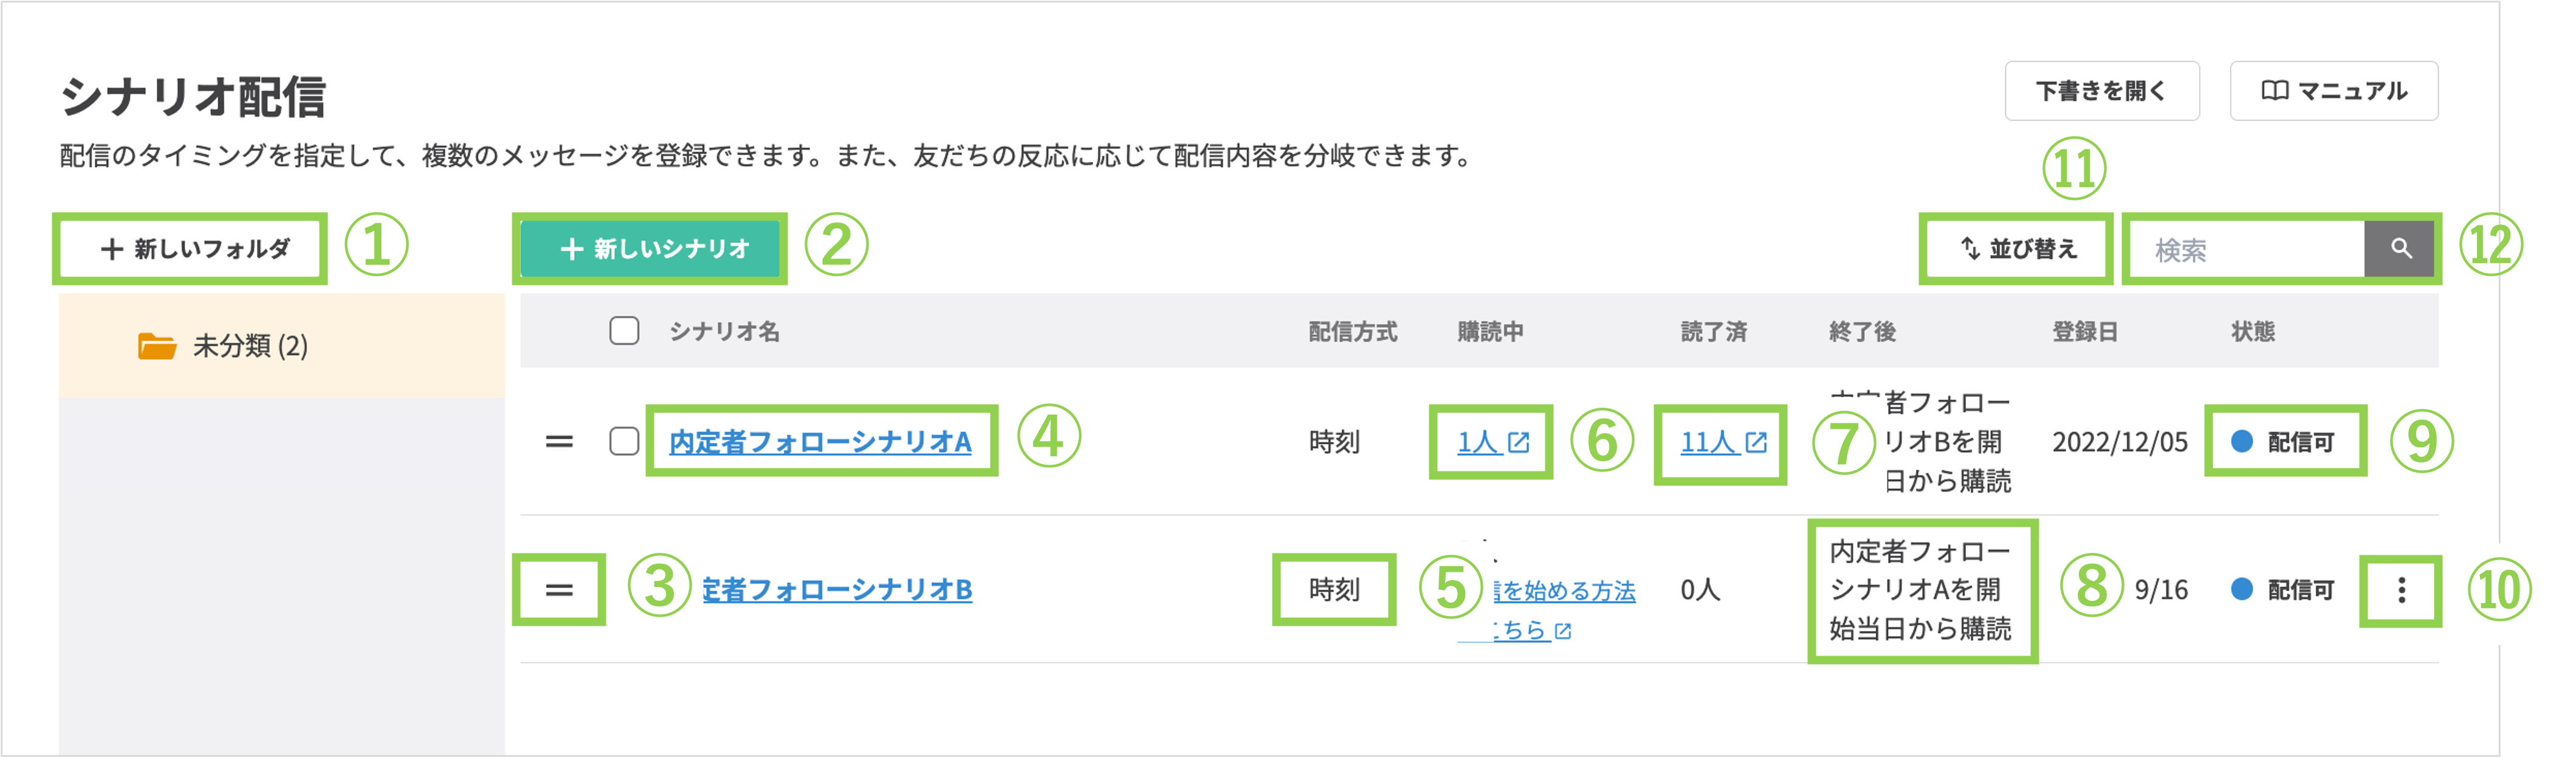This screenshot has height=757, width=2576.
Task: Check the box for 内定者フォローシナリオA
Action: pos(624,441)
